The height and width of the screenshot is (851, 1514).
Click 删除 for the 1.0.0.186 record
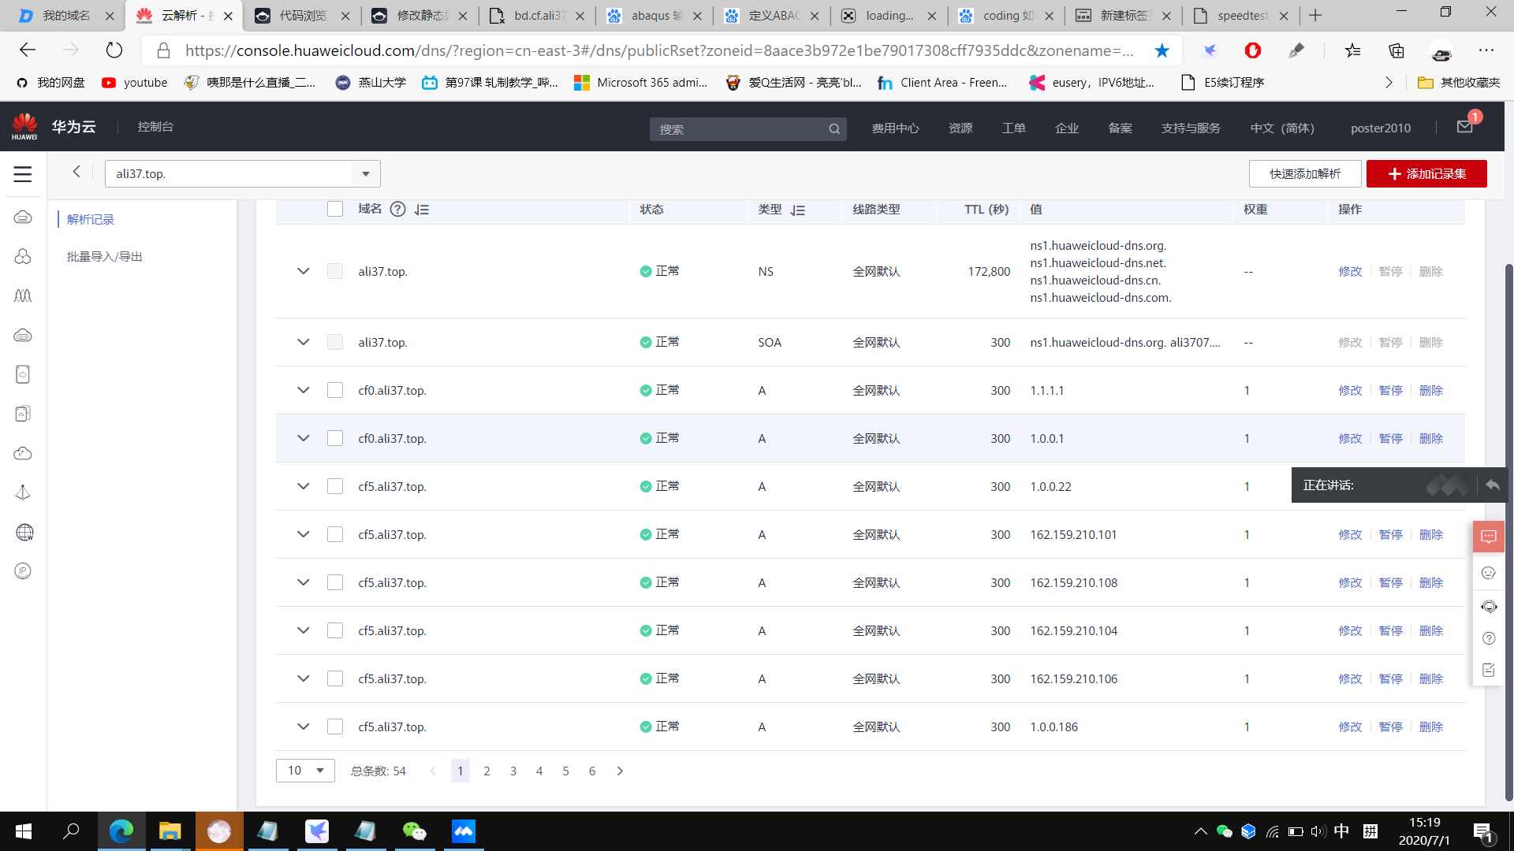(1430, 727)
